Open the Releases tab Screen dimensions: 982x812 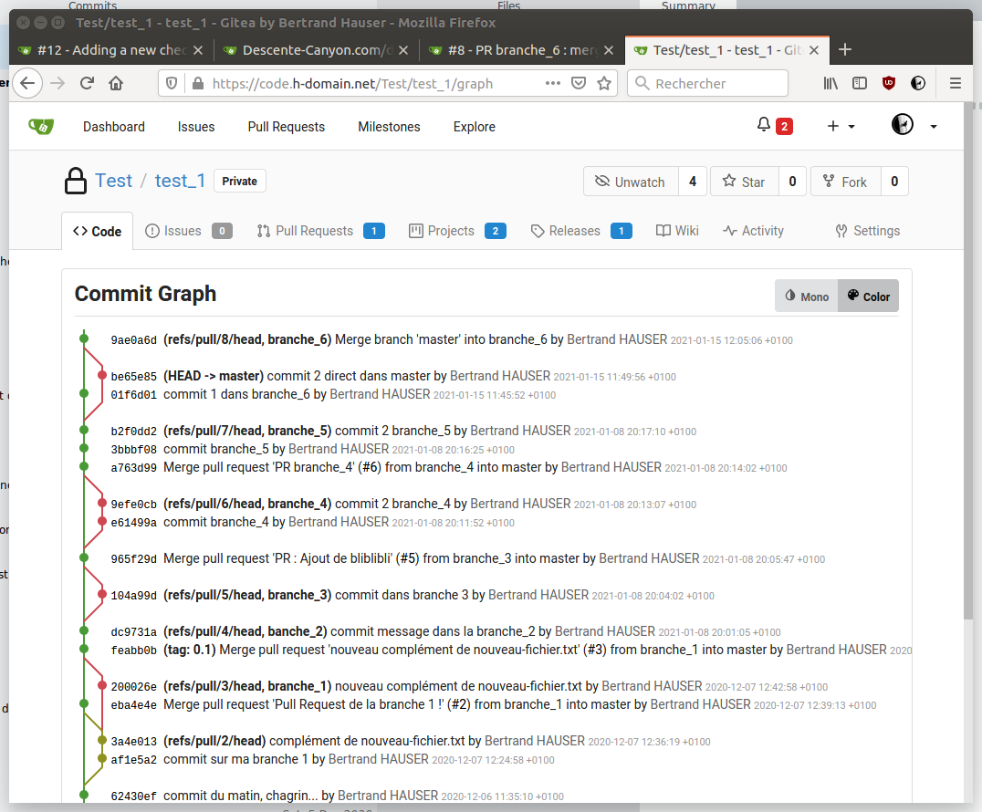click(574, 231)
